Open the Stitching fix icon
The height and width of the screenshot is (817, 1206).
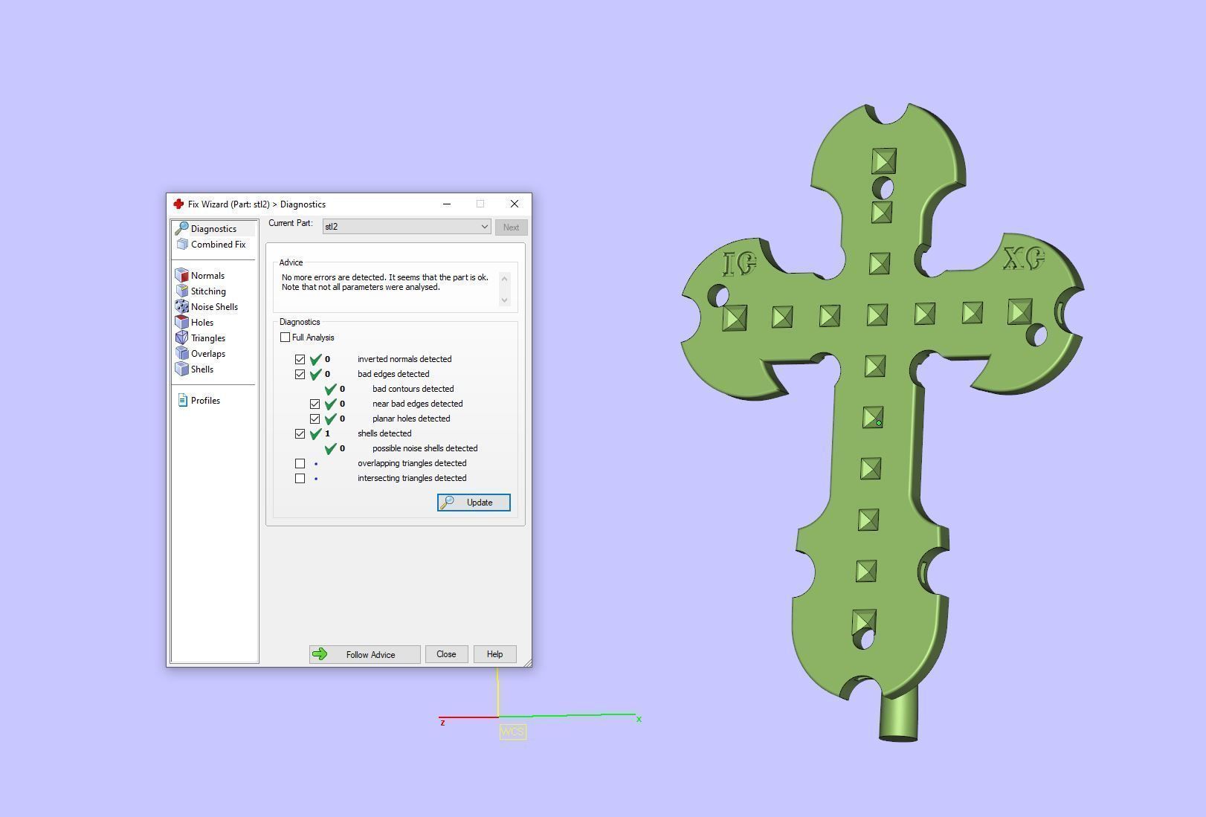click(181, 291)
